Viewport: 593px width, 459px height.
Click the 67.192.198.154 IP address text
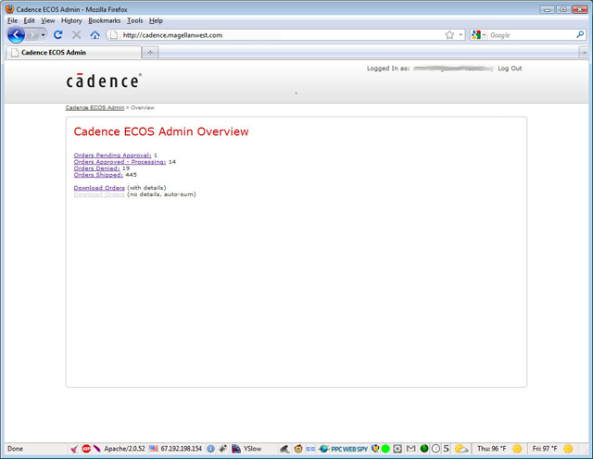[182, 449]
